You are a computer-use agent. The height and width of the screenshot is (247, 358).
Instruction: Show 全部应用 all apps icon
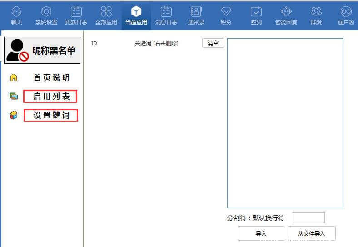(106, 12)
